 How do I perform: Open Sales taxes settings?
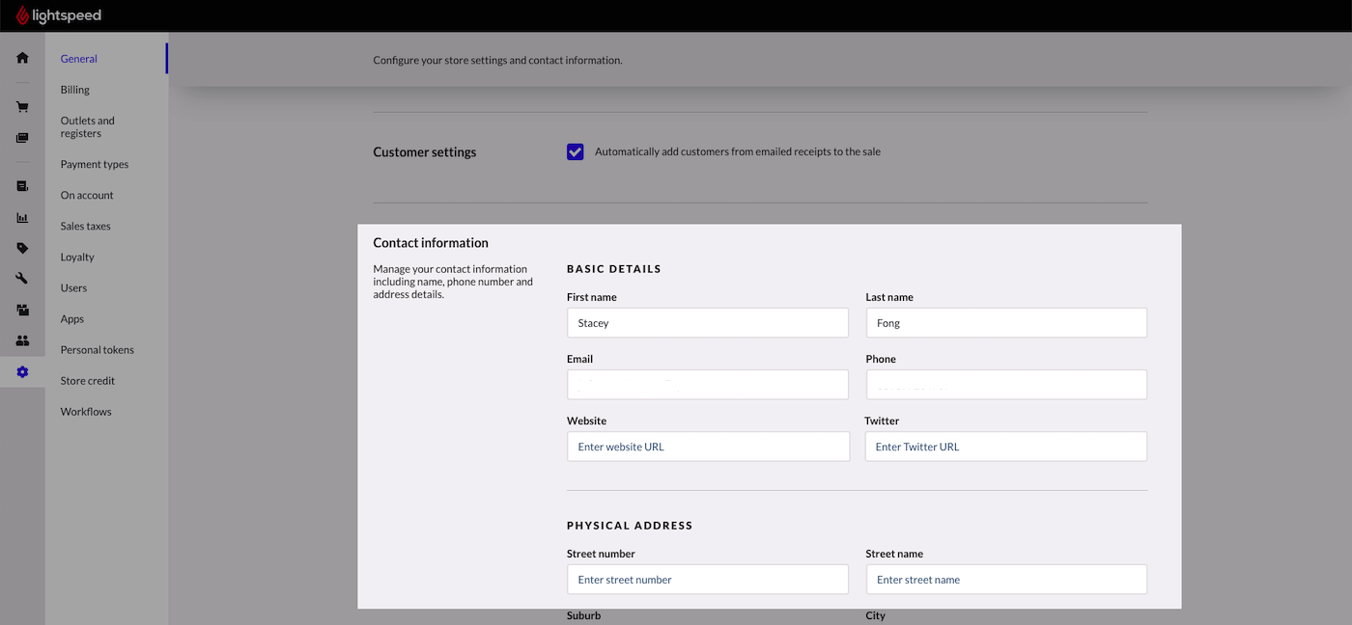click(85, 226)
